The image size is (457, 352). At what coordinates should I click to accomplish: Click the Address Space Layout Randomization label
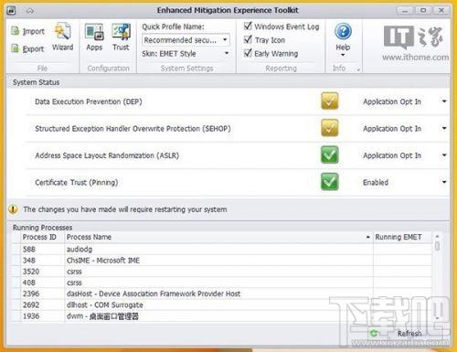point(107,155)
